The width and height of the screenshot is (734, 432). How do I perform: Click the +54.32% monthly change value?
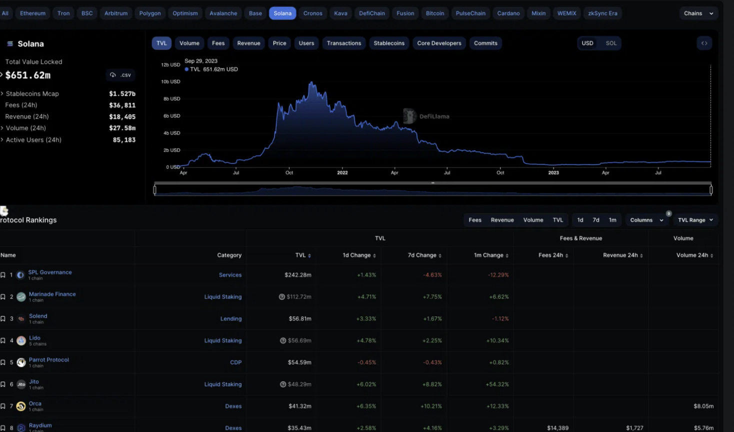[497, 384]
